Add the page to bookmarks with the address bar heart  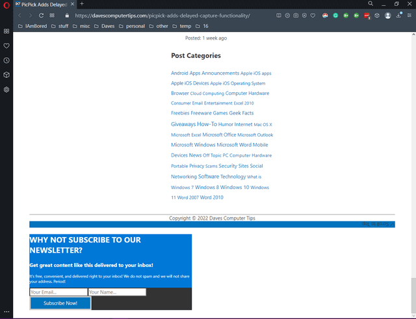coord(313,16)
